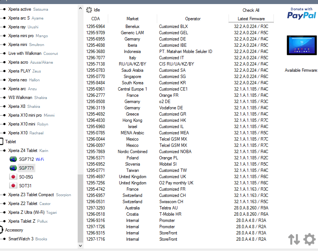Select Xperia Z3 Tablet Compact Scorpion

click(x=39, y=195)
